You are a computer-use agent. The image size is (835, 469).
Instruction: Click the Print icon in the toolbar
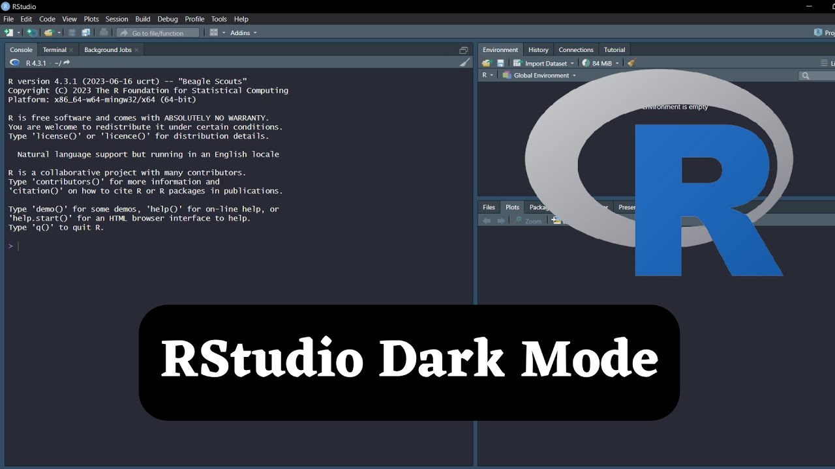coord(104,33)
